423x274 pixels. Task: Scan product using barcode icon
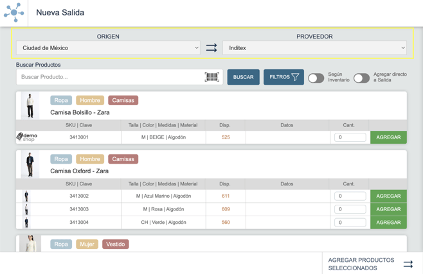(212, 77)
